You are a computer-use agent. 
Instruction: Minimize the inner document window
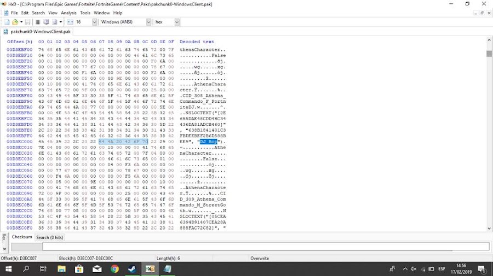click(x=475, y=13)
